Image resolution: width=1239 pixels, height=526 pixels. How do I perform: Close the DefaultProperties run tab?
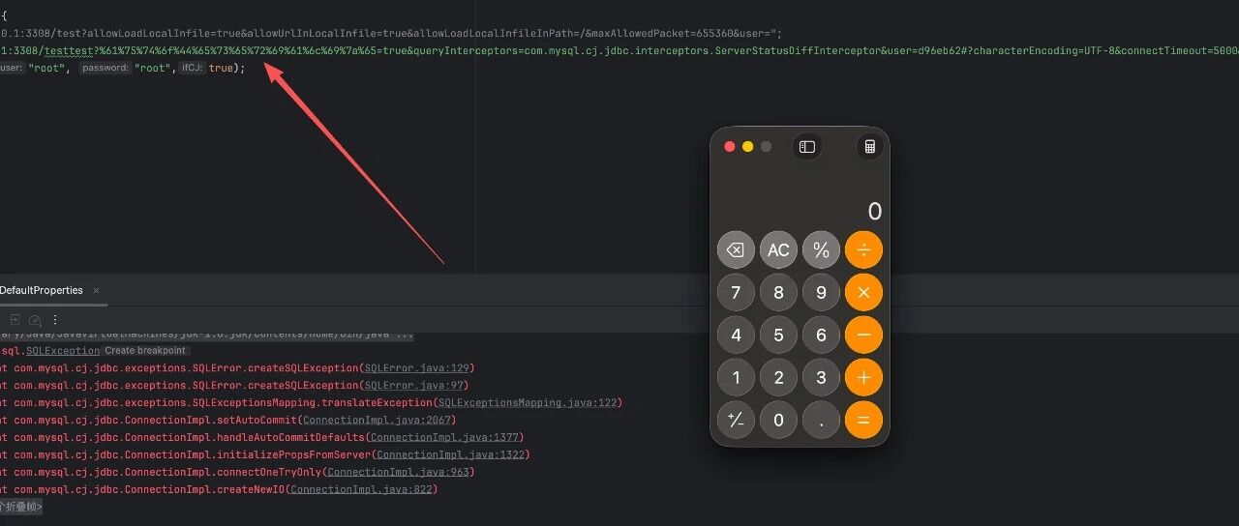point(96,290)
